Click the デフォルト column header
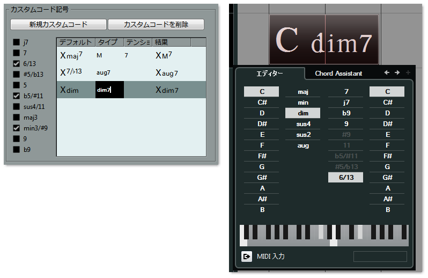Viewport: 428px width, 278px height. [x=76, y=42]
